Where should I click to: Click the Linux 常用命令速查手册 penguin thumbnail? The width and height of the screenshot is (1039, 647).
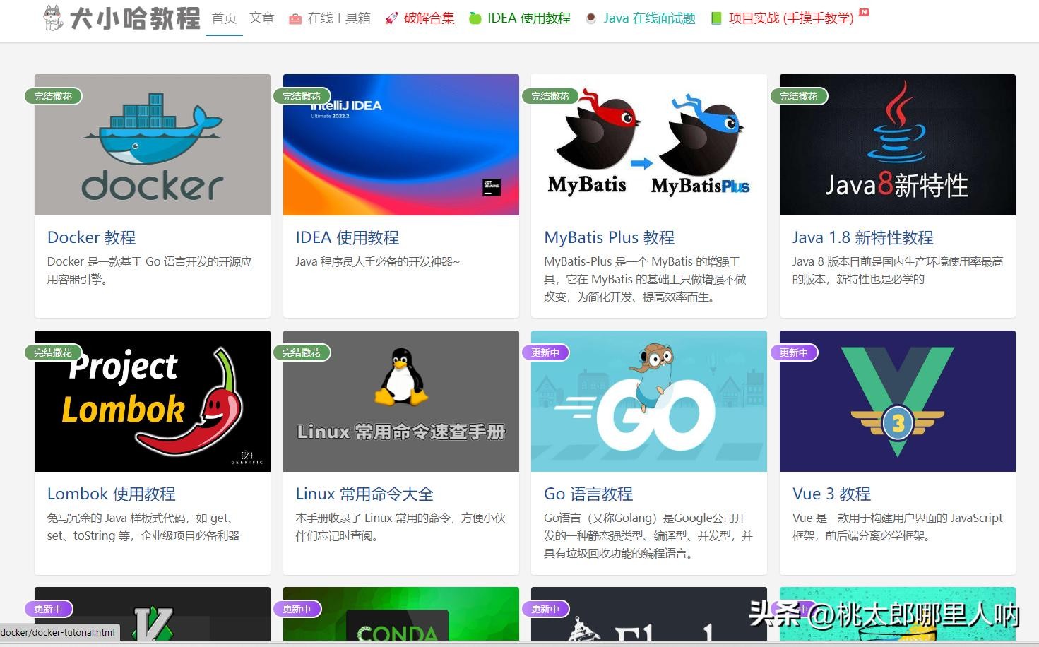point(400,401)
